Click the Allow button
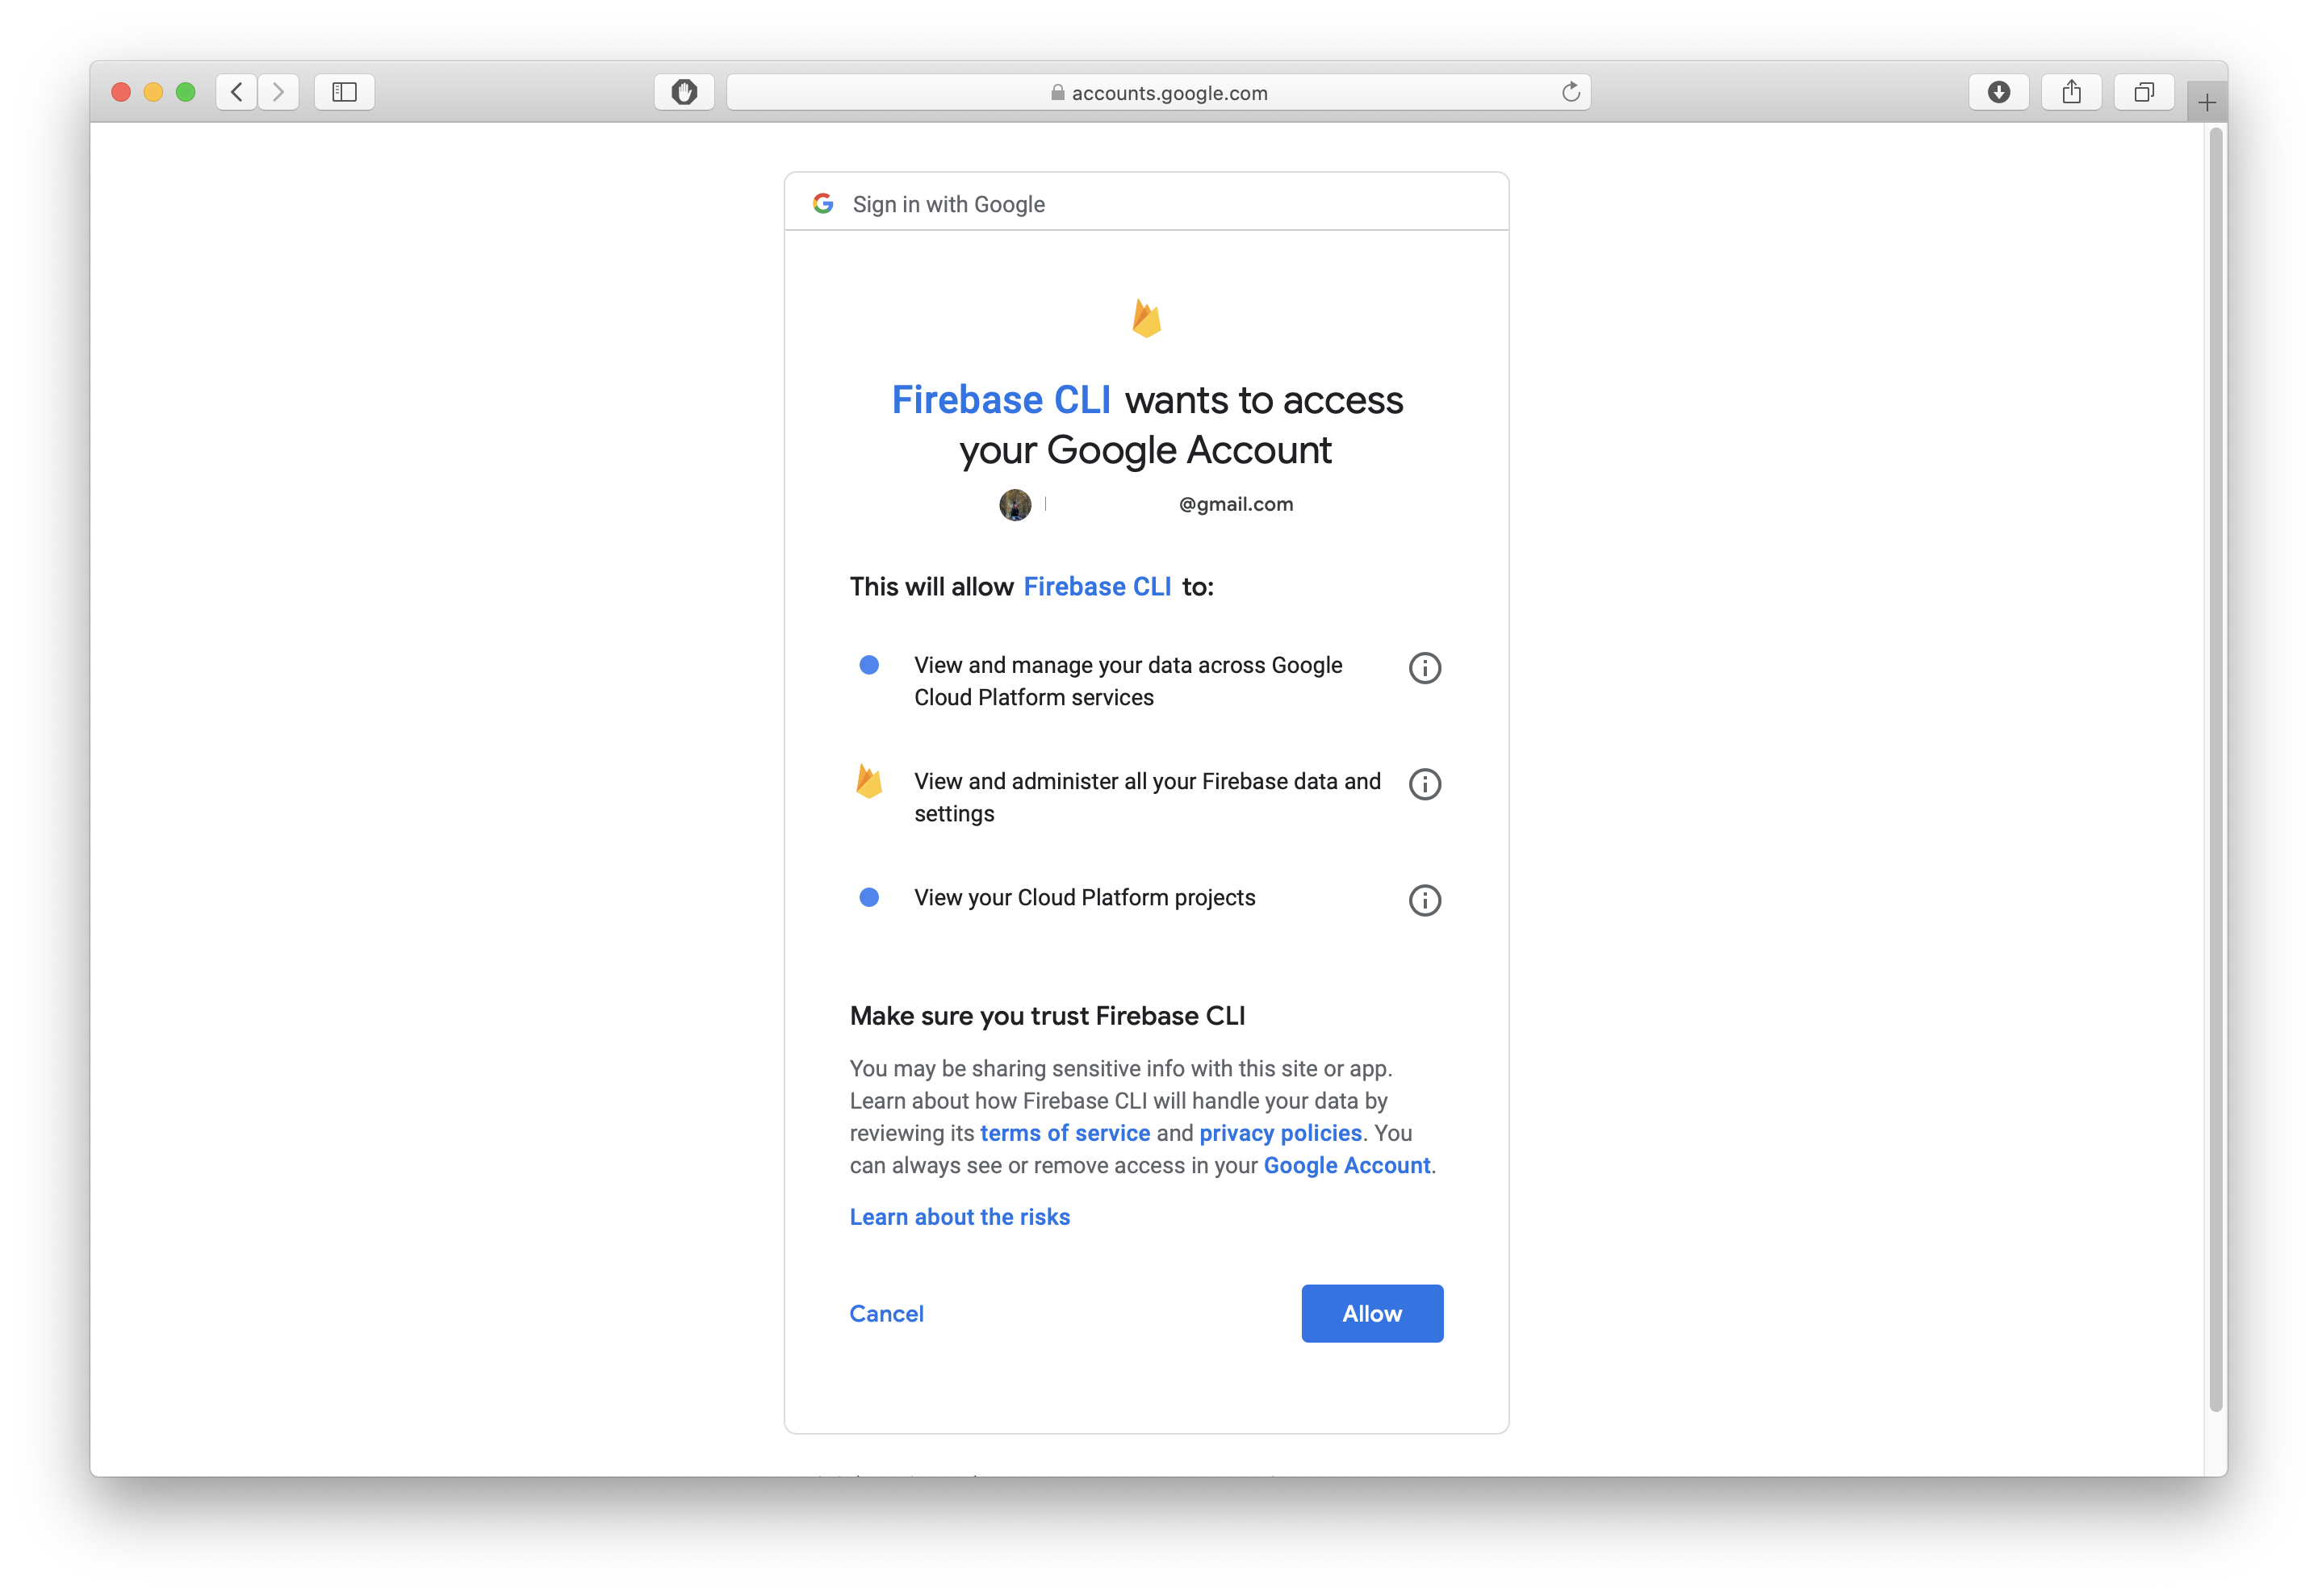 [x=1372, y=1313]
